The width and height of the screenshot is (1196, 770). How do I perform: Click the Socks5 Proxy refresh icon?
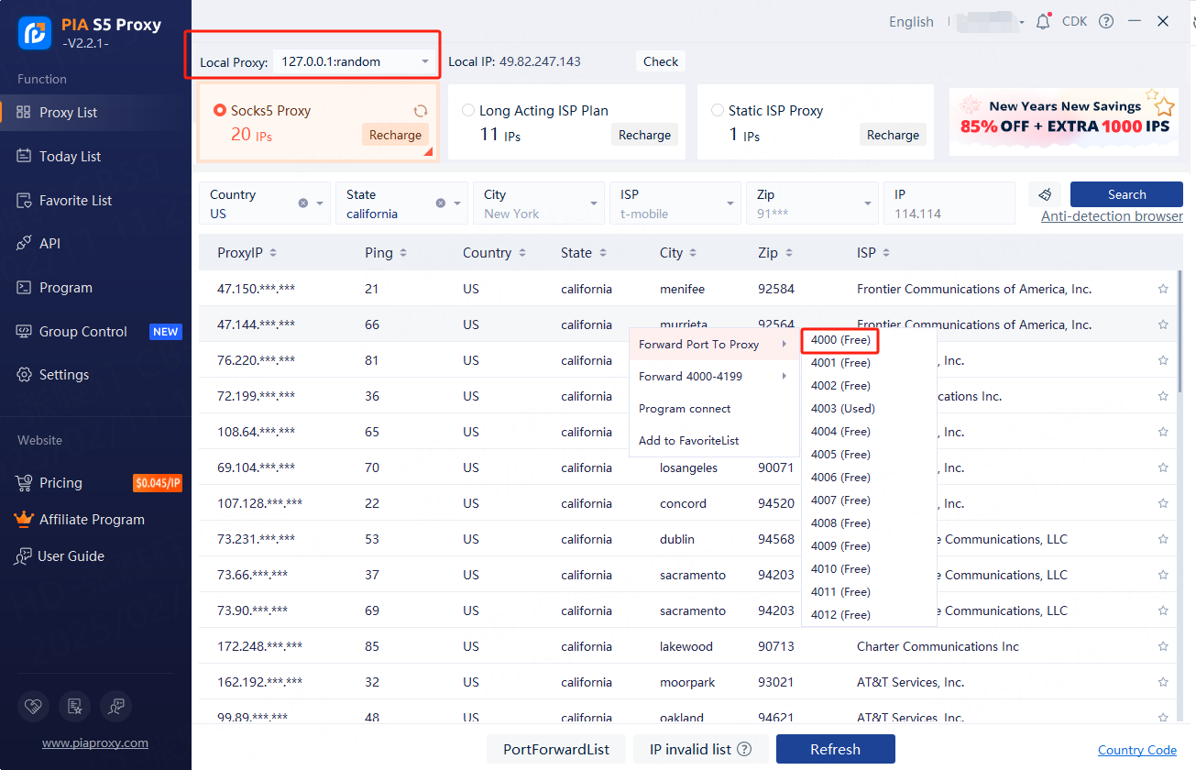point(421,111)
